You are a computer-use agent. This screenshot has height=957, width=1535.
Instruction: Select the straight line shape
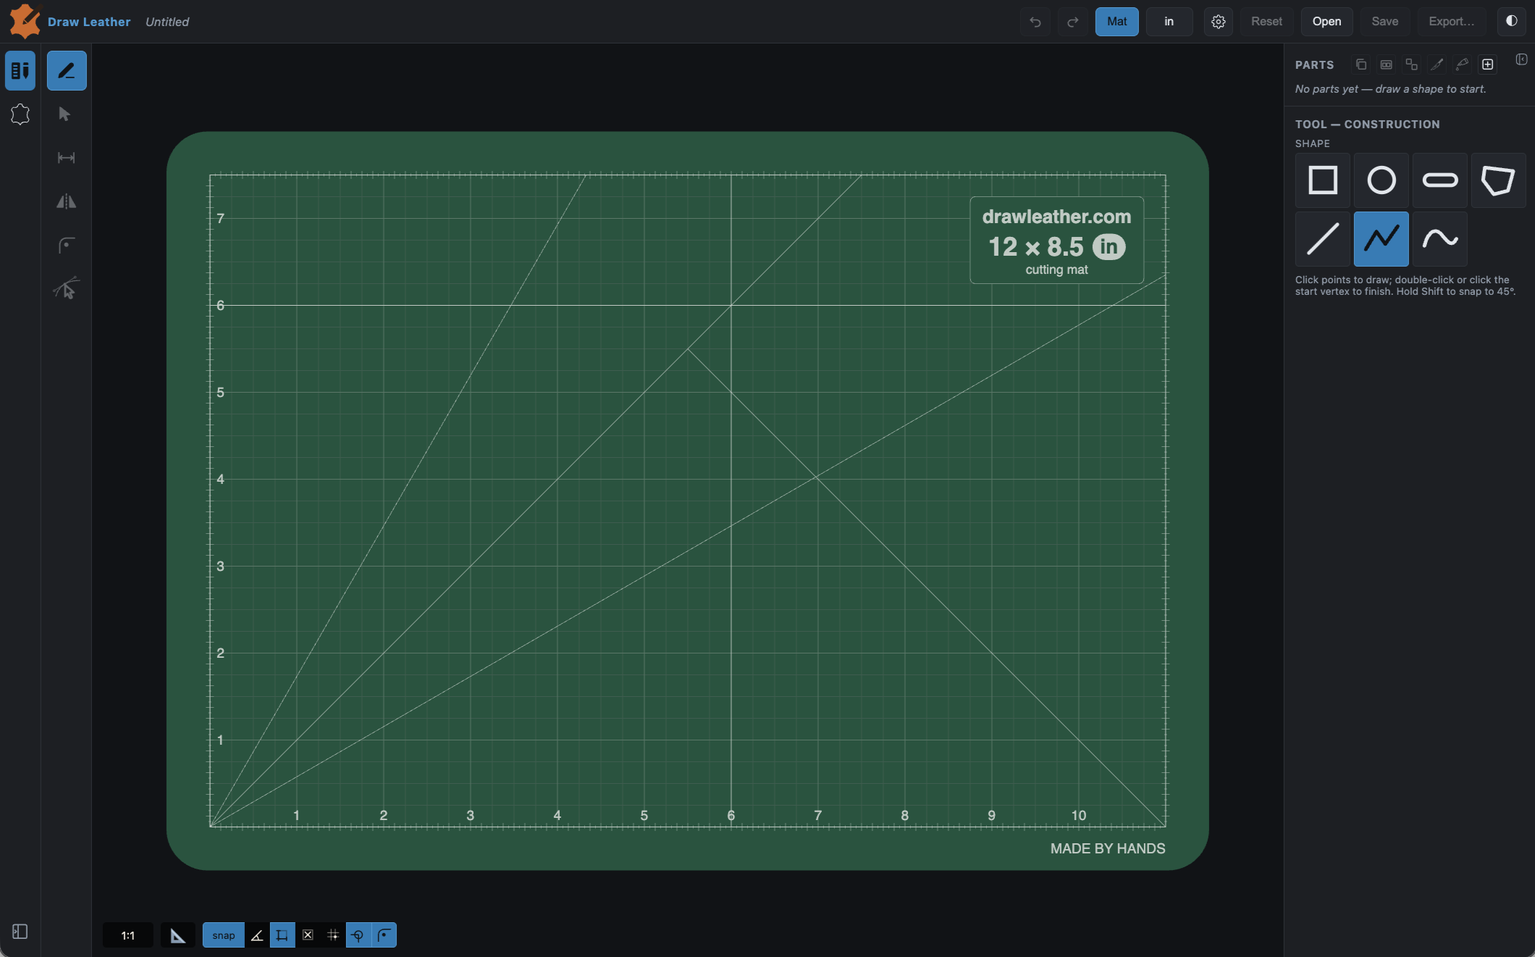pyautogui.click(x=1323, y=239)
